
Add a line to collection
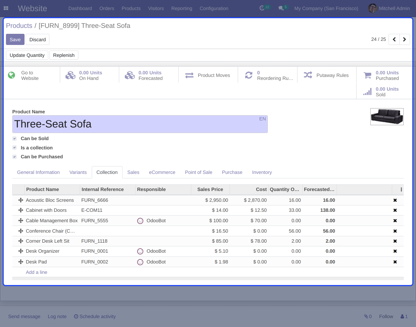point(36,272)
